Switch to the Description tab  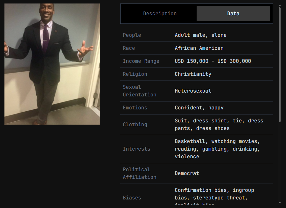(x=160, y=14)
